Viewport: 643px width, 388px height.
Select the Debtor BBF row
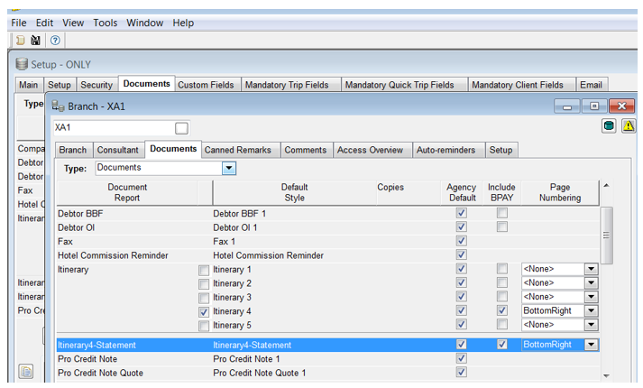point(327,213)
